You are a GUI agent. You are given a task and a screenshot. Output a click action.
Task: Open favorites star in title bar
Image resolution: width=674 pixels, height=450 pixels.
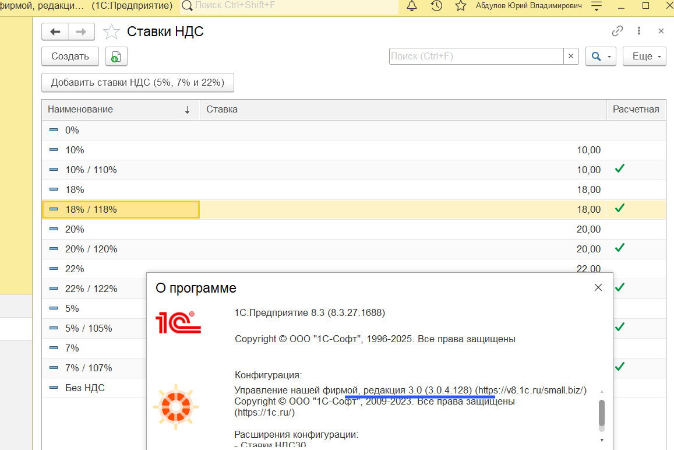tap(461, 6)
